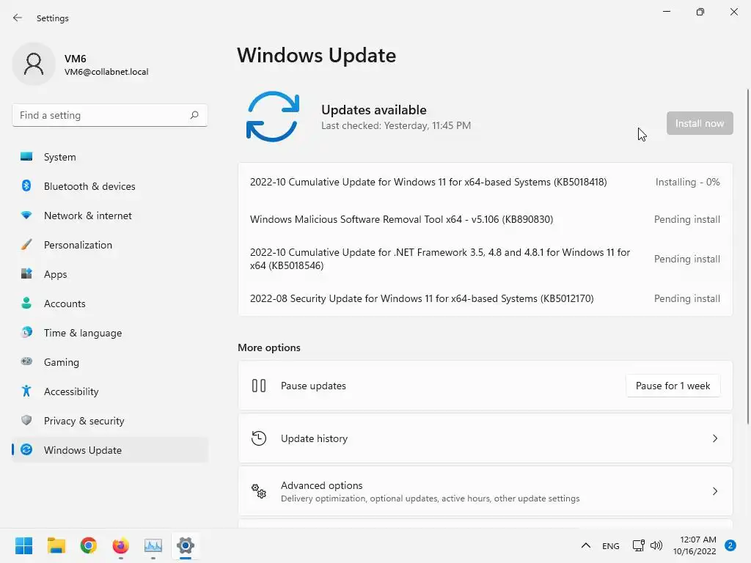Open Privacy & security settings
This screenshot has width=751, height=563.
point(110,420)
